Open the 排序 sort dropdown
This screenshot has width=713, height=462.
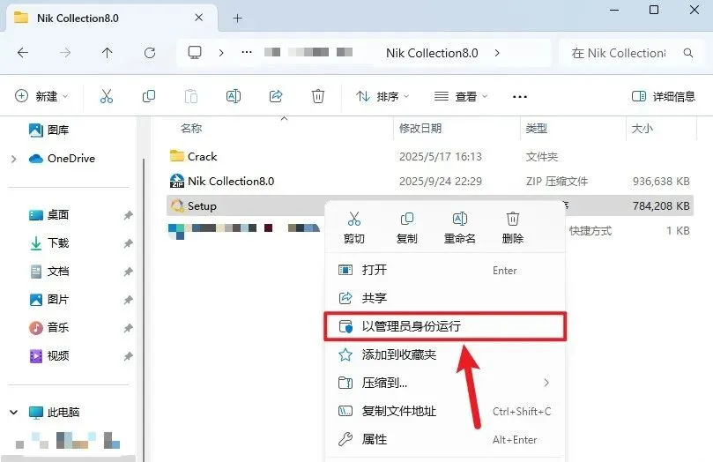point(382,96)
